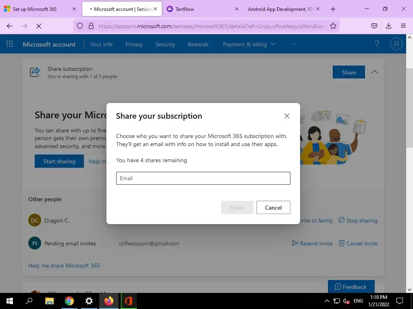Click the blue Share button in header card
Screen dimensions: 413x309
[x=349, y=72]
